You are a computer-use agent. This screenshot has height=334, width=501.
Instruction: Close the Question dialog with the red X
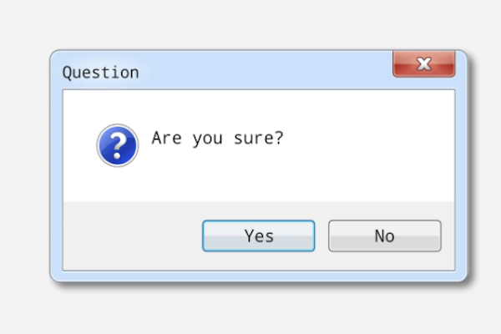[x=424, y=64]
